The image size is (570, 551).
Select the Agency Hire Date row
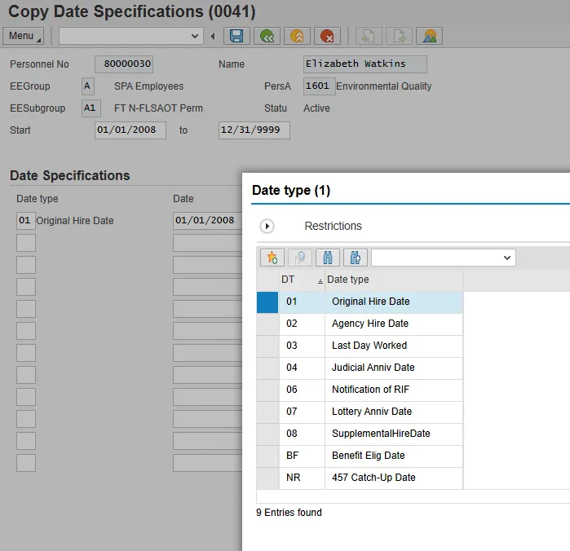click(369, 324)
